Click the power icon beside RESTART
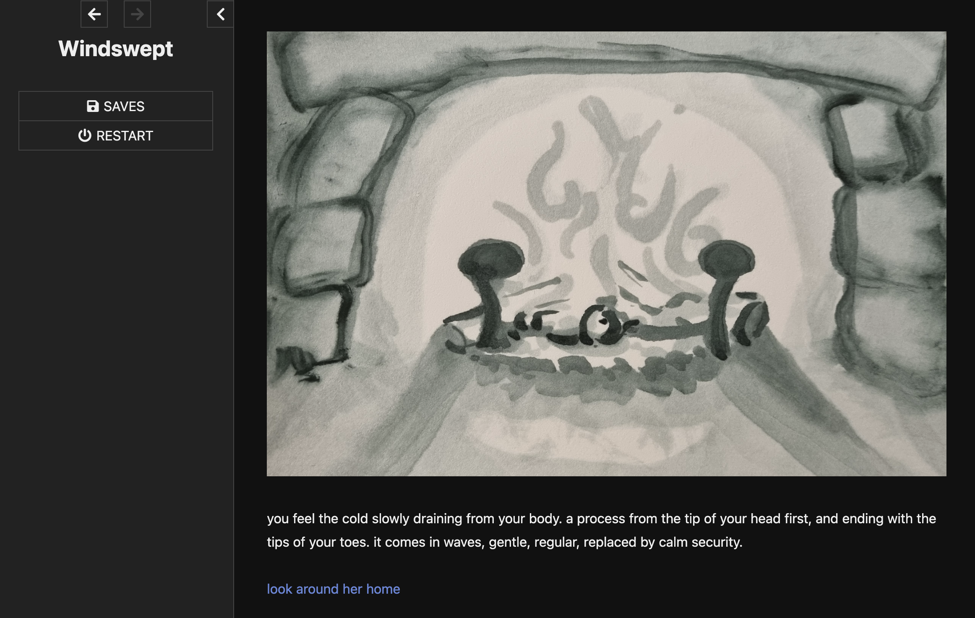Viewport: 975px width, 618px height. point(85,135)
